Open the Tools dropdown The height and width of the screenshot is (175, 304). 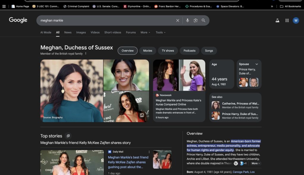tap(161, 33)
